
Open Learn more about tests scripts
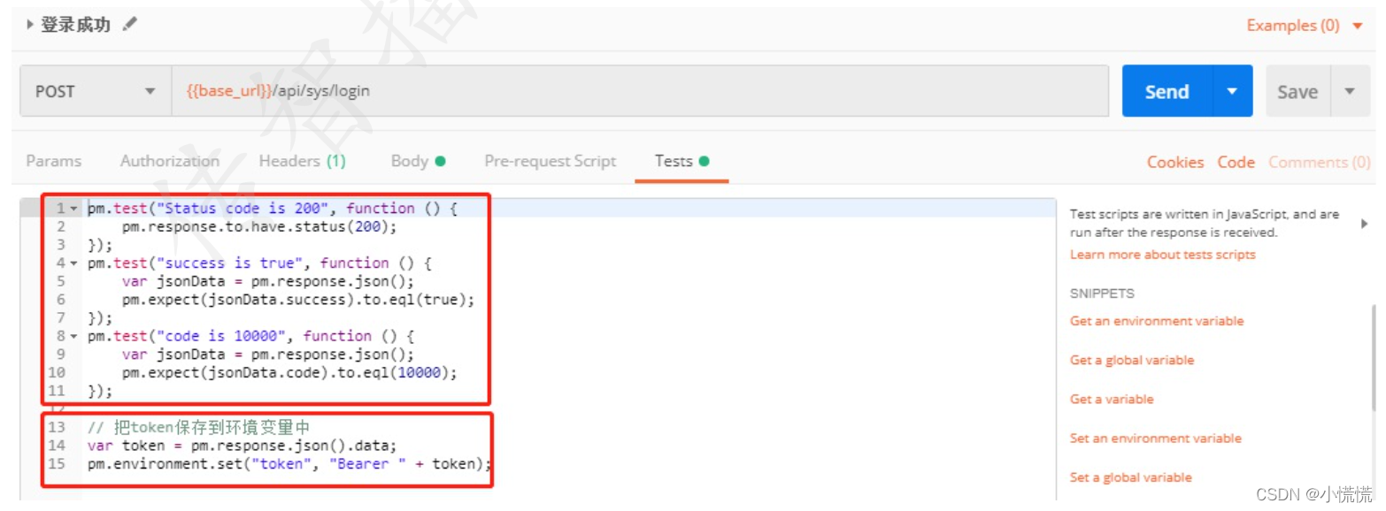point(1162,255)
